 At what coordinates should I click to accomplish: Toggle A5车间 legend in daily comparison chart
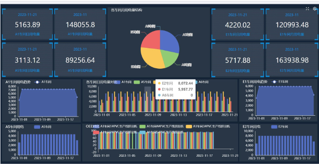coord(142,82)
